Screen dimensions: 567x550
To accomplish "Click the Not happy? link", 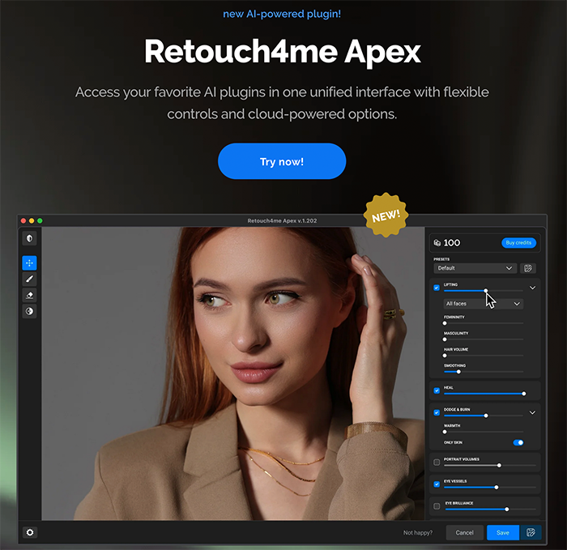I will click(x=418, y=533).
